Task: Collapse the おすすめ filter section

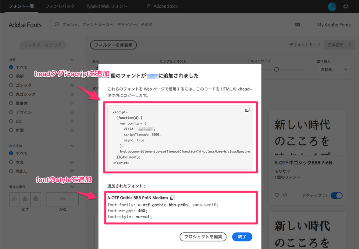Action: click(x=72, y=145)
